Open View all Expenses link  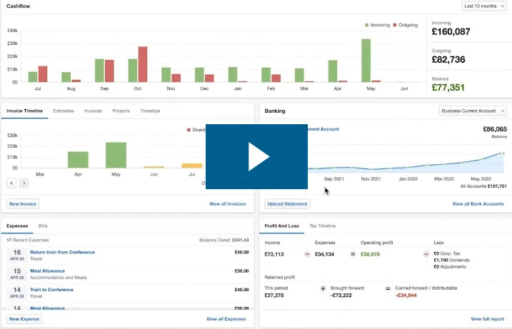pos(226,319)
